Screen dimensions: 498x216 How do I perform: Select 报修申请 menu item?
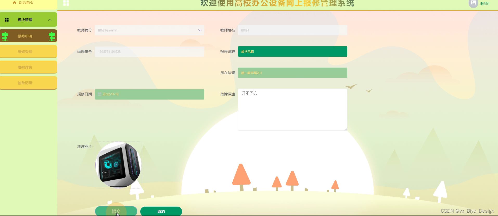(x=29, y=36)
